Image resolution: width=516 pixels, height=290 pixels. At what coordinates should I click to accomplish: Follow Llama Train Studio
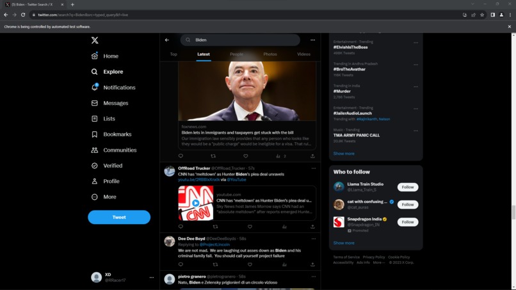coord(408,187)
